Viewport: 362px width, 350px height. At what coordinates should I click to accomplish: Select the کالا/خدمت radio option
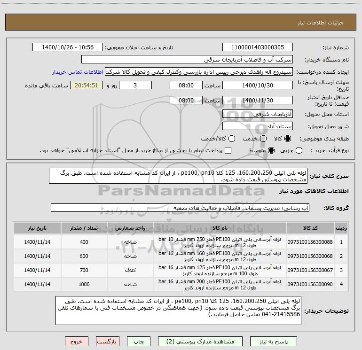point(232,139)
